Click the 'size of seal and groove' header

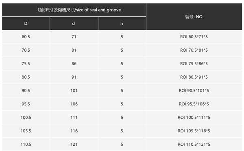(x=79, y=10)
